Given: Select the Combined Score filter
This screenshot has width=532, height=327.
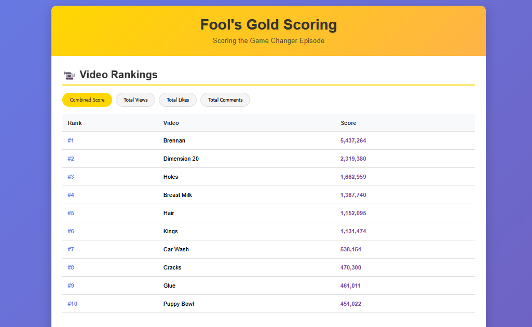Looking at the screenshot, I should [x=87, y=99].
